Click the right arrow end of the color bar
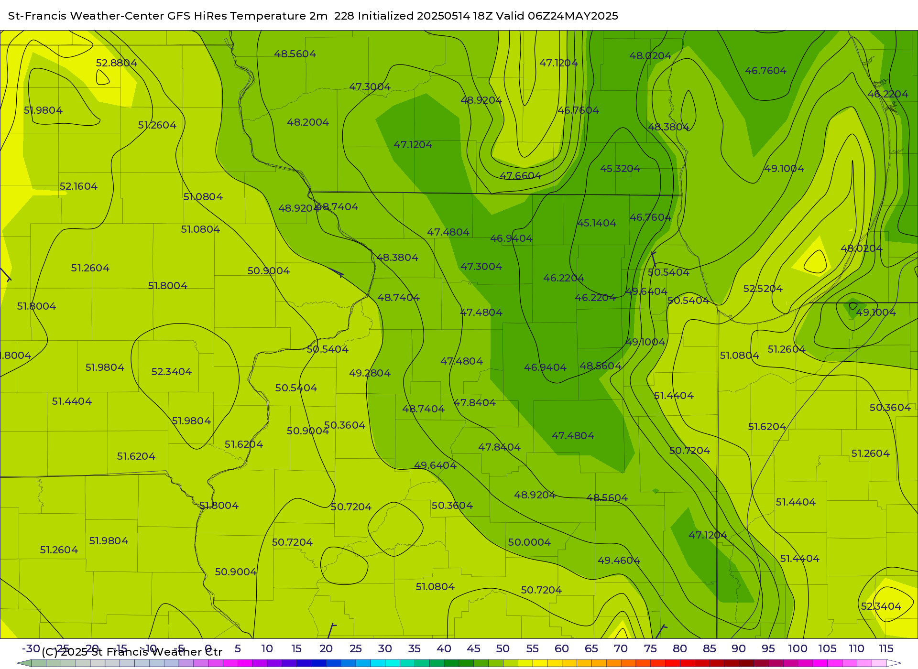This screenshot has height=669, width=918. tap(894, 663)
